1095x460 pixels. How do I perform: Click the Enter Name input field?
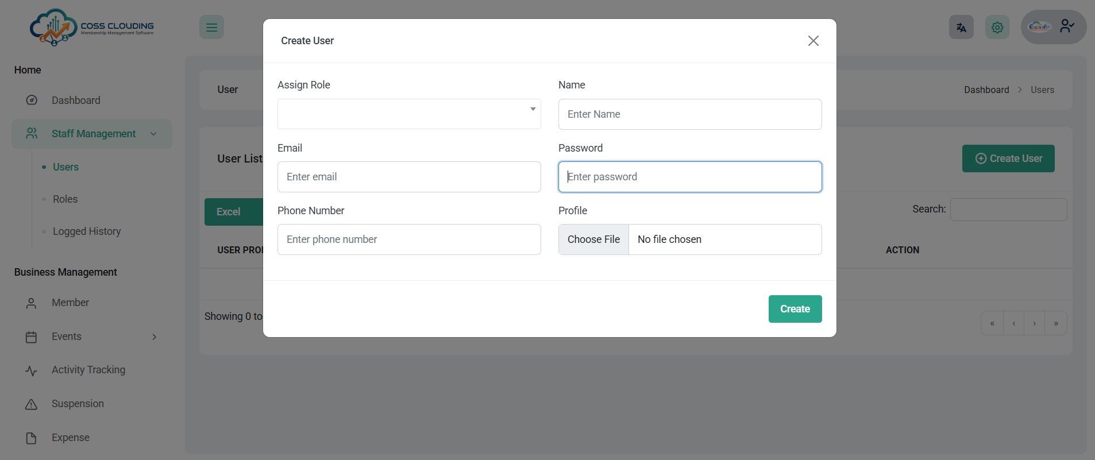tap(690, 114)
